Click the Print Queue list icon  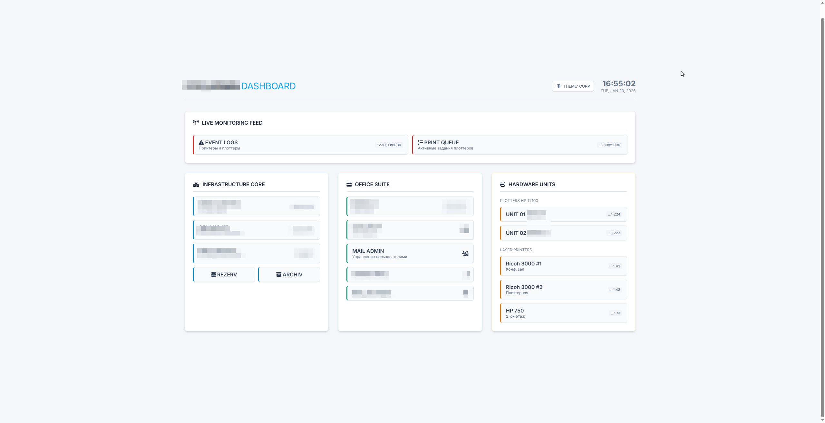(420, 142)
